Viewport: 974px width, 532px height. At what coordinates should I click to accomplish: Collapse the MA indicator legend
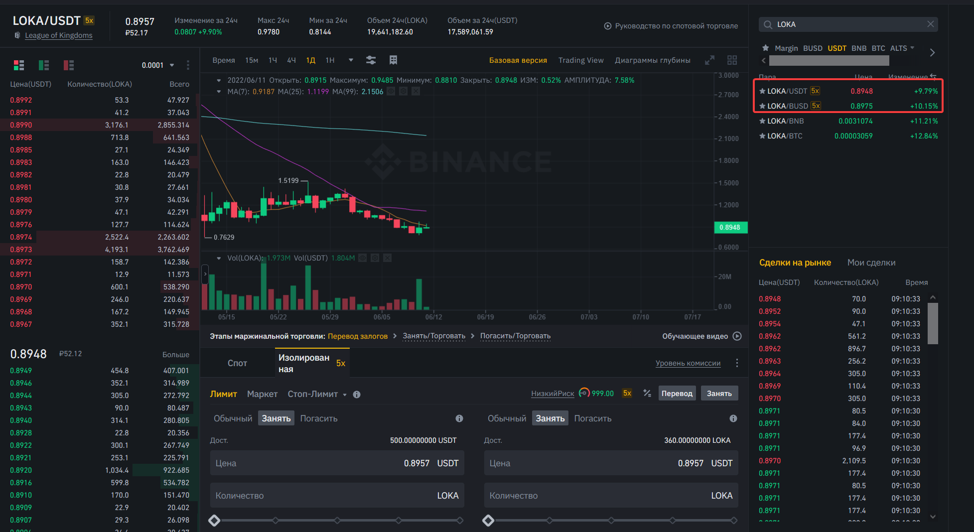point(219,92)
